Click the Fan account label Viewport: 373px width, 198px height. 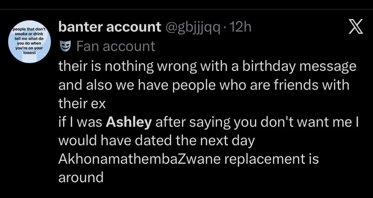coord(116,46)
